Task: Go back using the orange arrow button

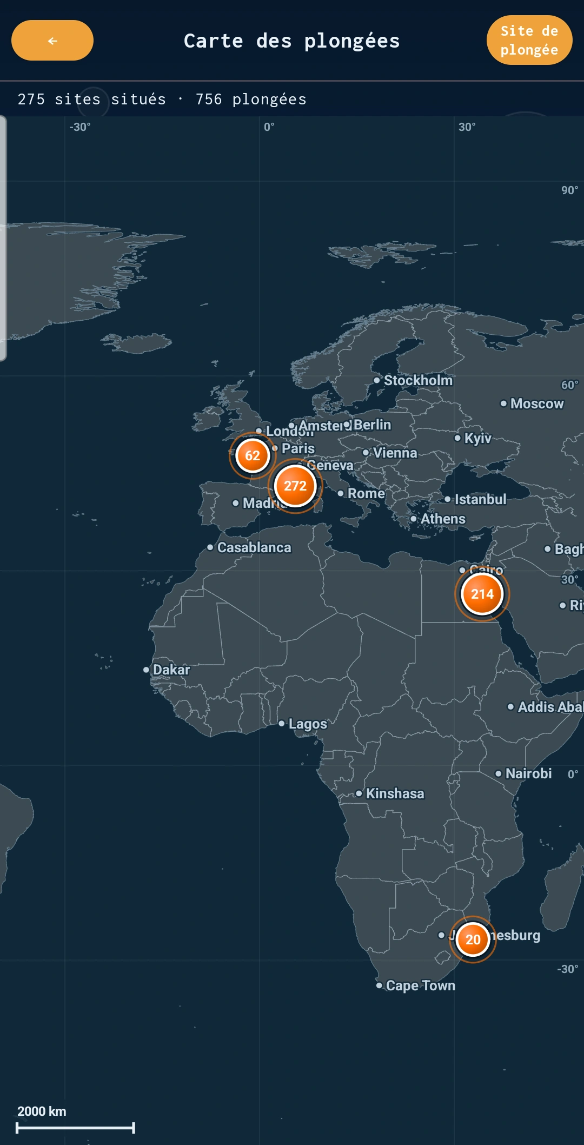Action: pos(52,41)
